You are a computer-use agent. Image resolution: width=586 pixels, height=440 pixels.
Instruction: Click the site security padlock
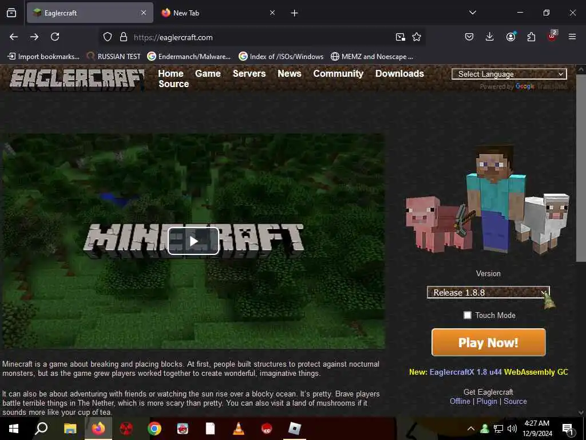click(x=124, y=37)
